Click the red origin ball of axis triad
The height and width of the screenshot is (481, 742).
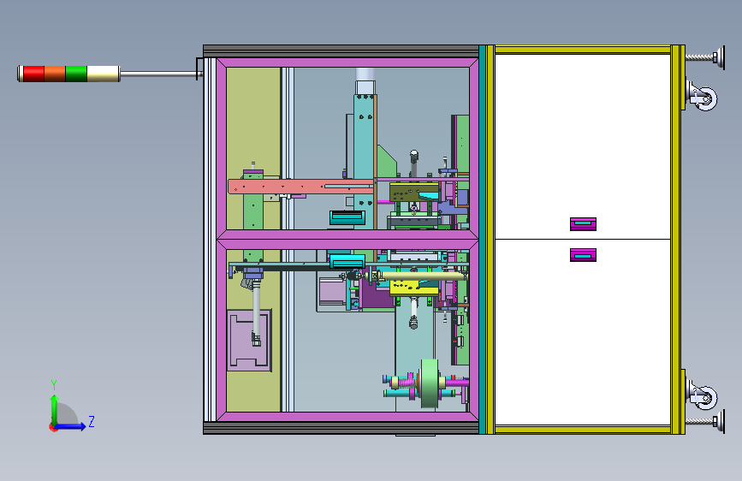pyautogui.click(x=53, y=427)
